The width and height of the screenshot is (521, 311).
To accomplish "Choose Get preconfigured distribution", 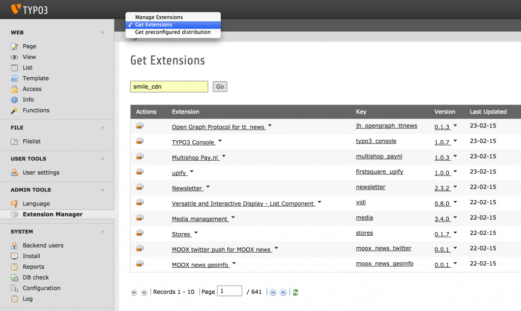I will (173, 32).
